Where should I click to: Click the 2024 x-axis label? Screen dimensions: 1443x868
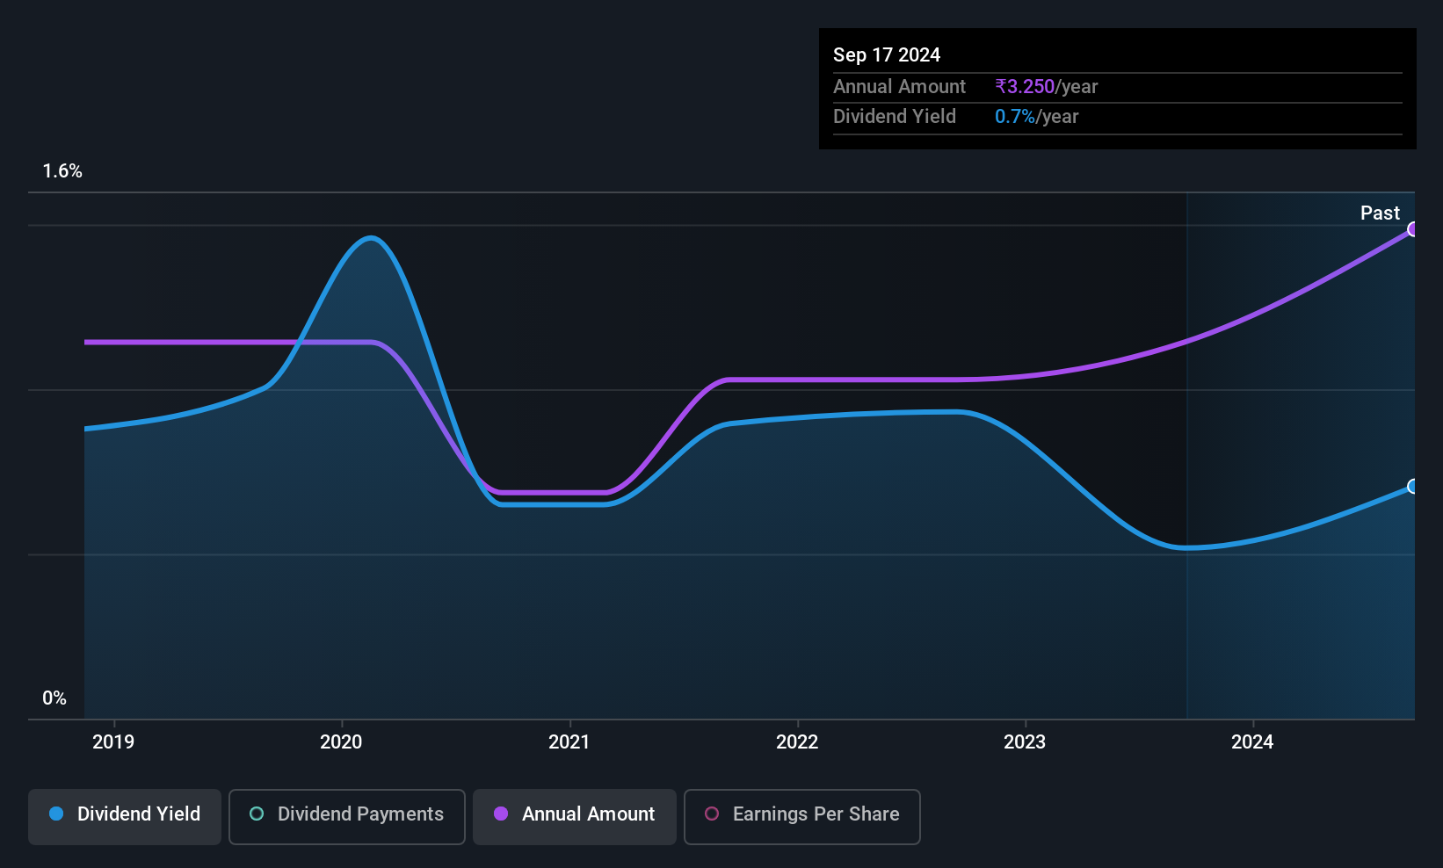pyautogui.click(x=1252, y=741)
